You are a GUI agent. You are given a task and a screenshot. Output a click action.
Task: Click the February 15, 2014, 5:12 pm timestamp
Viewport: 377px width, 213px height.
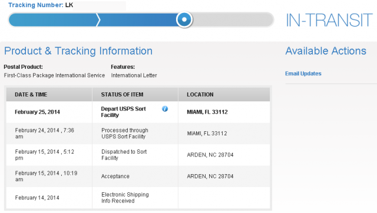(x=45, y=155)
